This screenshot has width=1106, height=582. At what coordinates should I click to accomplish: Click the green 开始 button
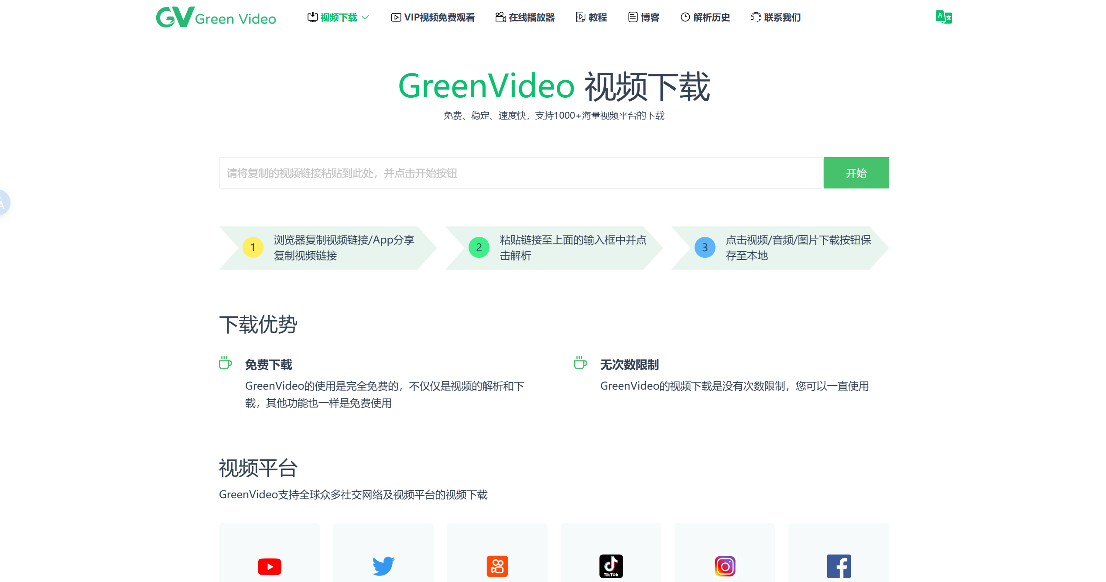pos(856,173)
